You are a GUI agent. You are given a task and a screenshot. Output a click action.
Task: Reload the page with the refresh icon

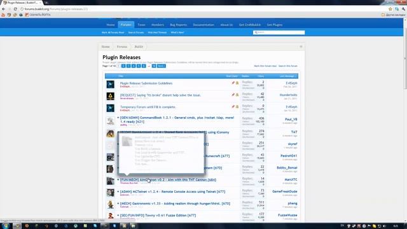[15, 9]
